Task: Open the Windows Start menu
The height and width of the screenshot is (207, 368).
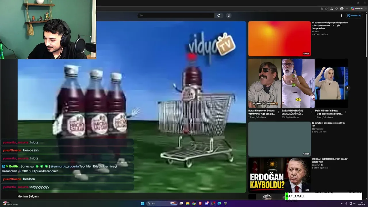Action: pyautogui.click(x=143, y=204)
